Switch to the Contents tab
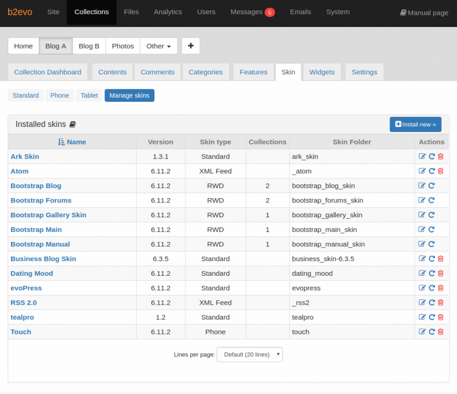The height and width of the screenshot is (394, 457). (112, 72)
